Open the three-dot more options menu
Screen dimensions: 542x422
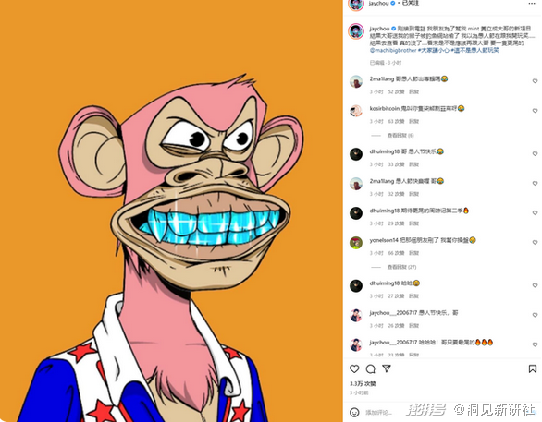pos(532,4)
